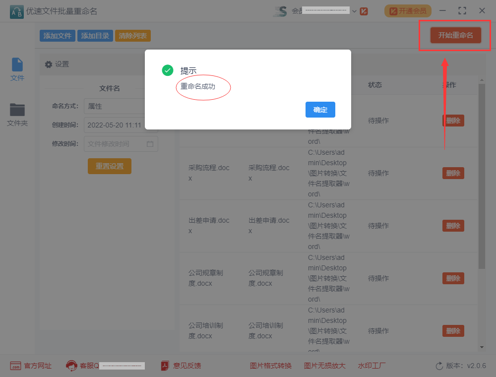The height and width of the screenshot is (377, 496).
Task: Click the refresh icon beside 版本 v2.0.6
Action: coord(439,366)
